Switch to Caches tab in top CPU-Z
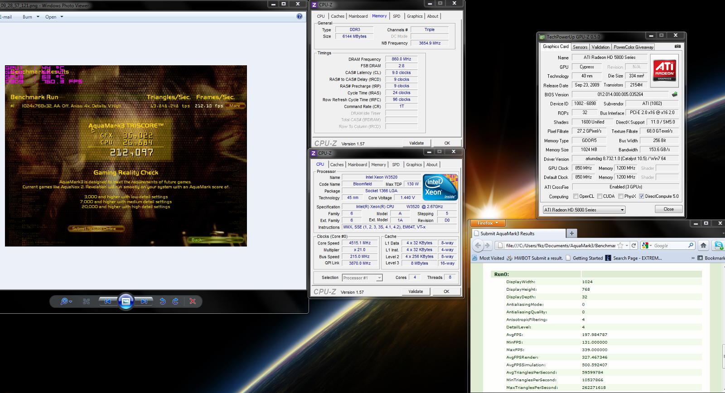The width and height of the screenshot is (725, 393). (x=338, y=16)
